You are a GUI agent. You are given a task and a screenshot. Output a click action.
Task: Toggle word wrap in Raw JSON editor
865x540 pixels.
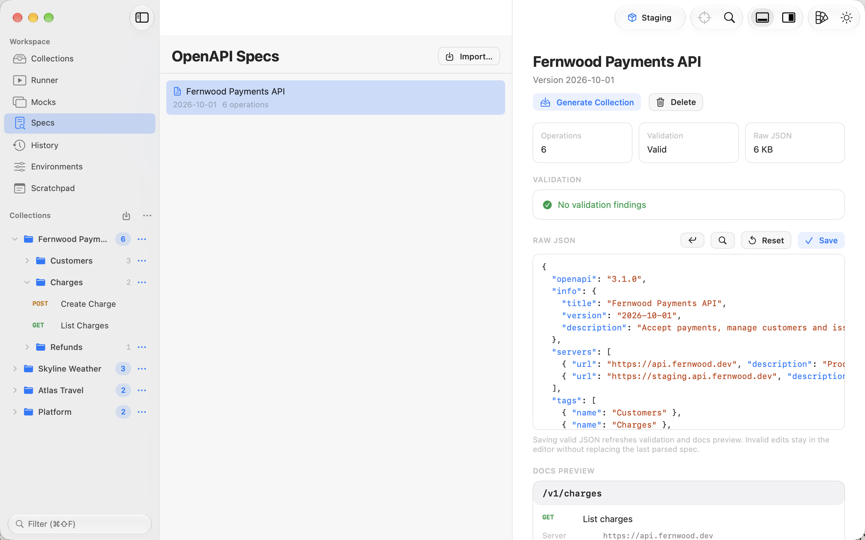coord(692,240)
